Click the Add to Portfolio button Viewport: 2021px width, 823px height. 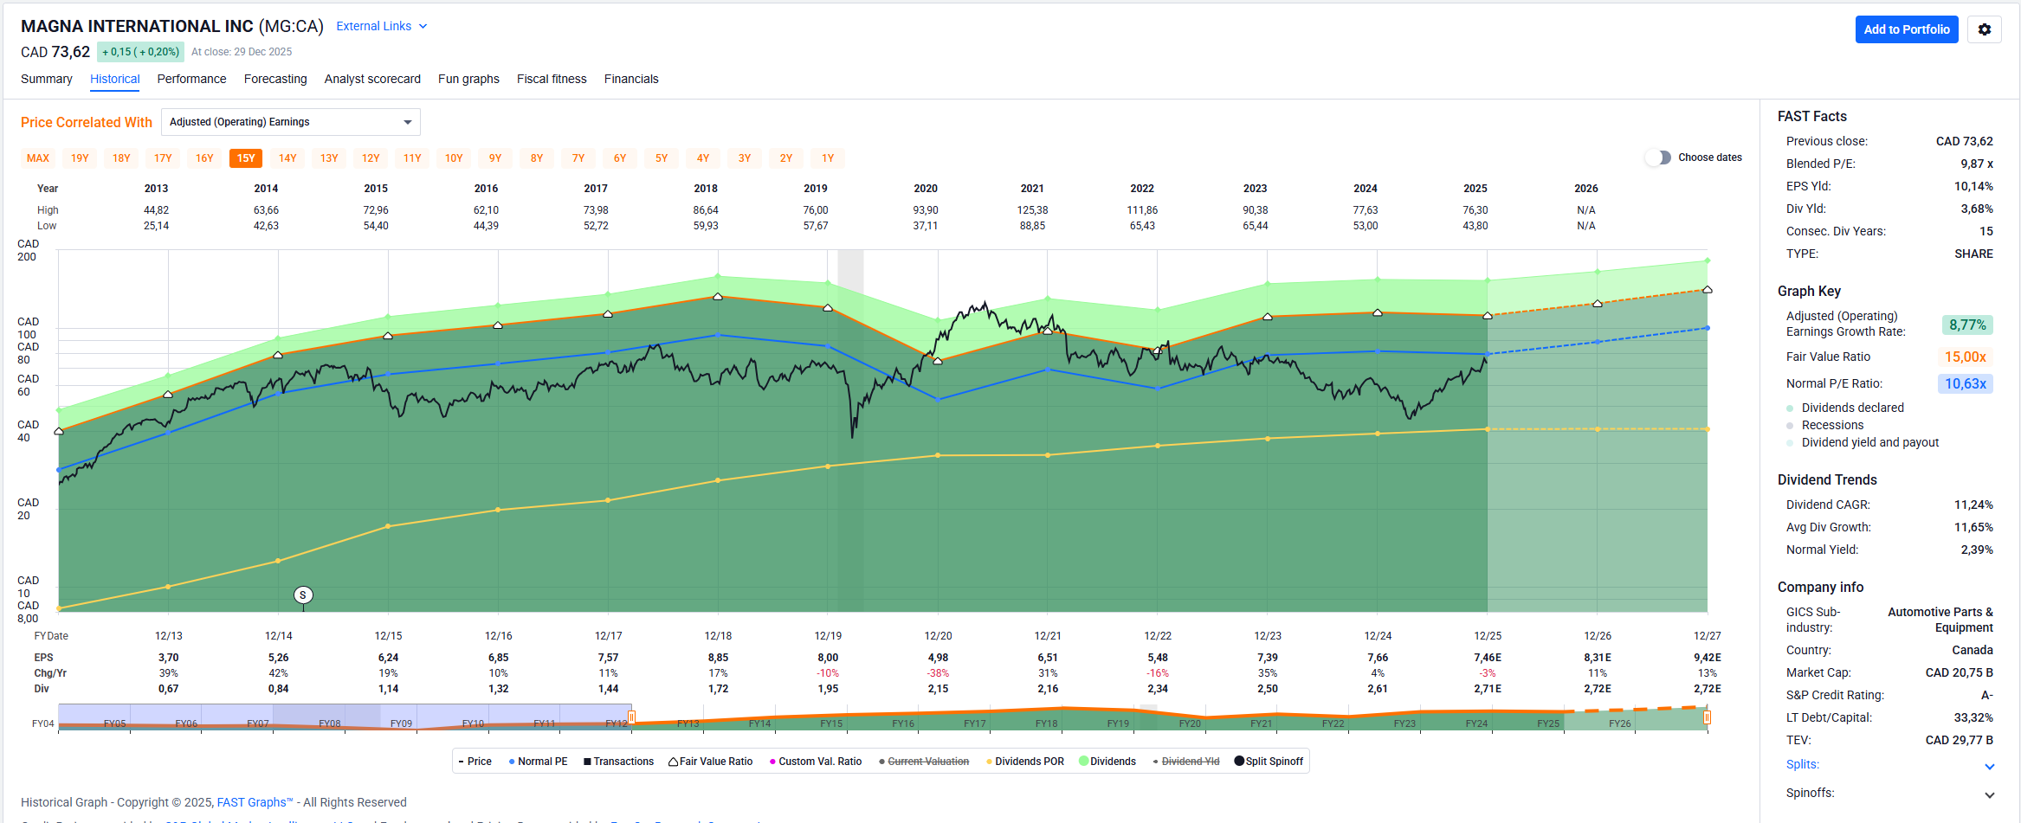[x=1906, y=29]
